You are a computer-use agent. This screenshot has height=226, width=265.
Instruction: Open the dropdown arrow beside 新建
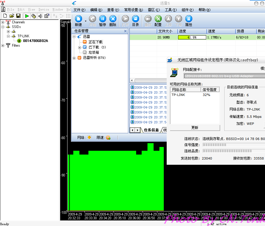click(x=86, y=21)
